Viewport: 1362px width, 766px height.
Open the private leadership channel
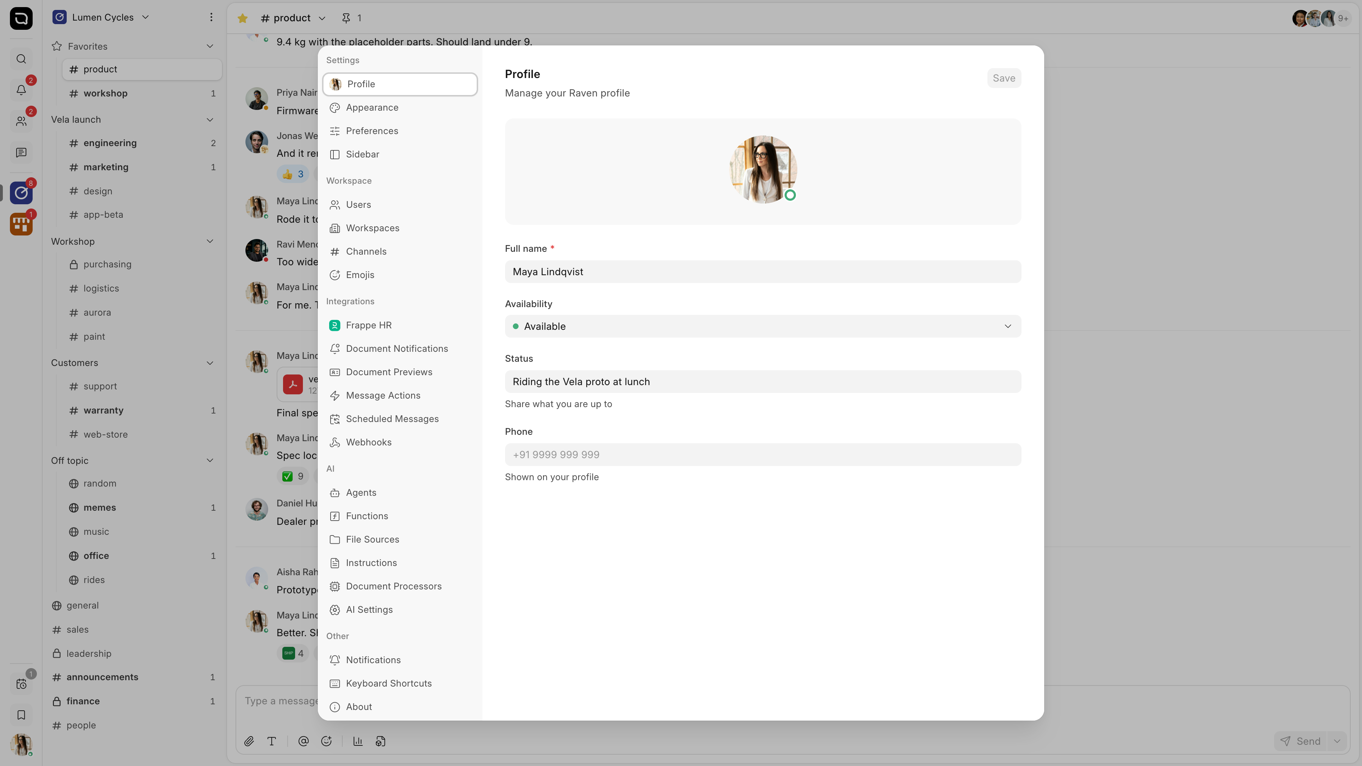point(134,653)
